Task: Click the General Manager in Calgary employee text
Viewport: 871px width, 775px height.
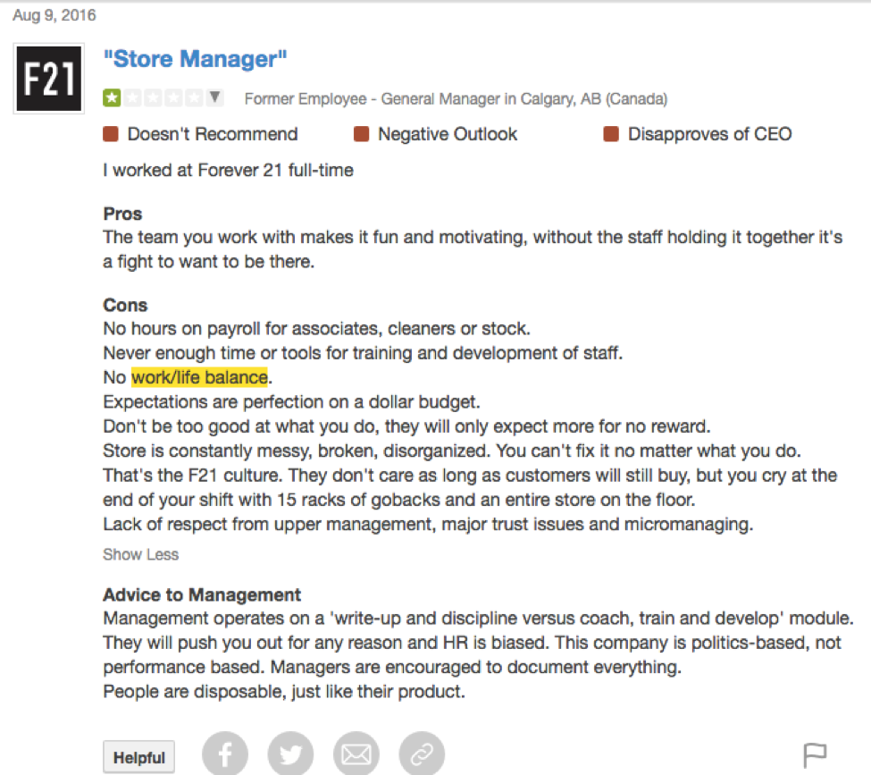Action: (454, 98)
